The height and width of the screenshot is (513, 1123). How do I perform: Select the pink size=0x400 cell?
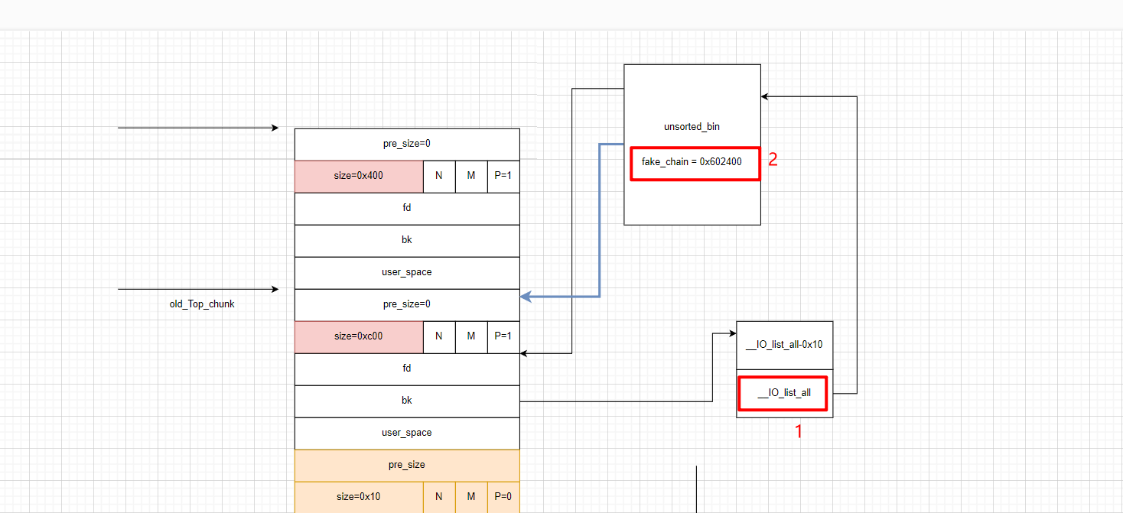pos(359,176)
